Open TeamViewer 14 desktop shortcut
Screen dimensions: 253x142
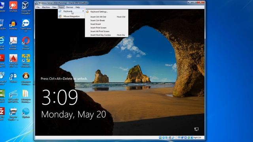pyautogui.click(x=26, y=25)
